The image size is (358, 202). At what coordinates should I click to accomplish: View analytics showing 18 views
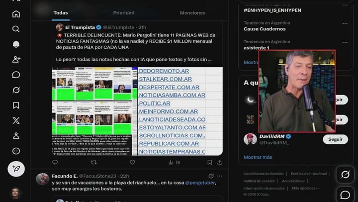click(174, 163)
